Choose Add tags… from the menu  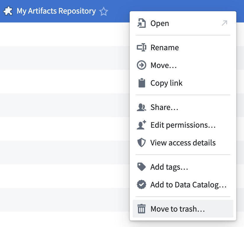183,167
